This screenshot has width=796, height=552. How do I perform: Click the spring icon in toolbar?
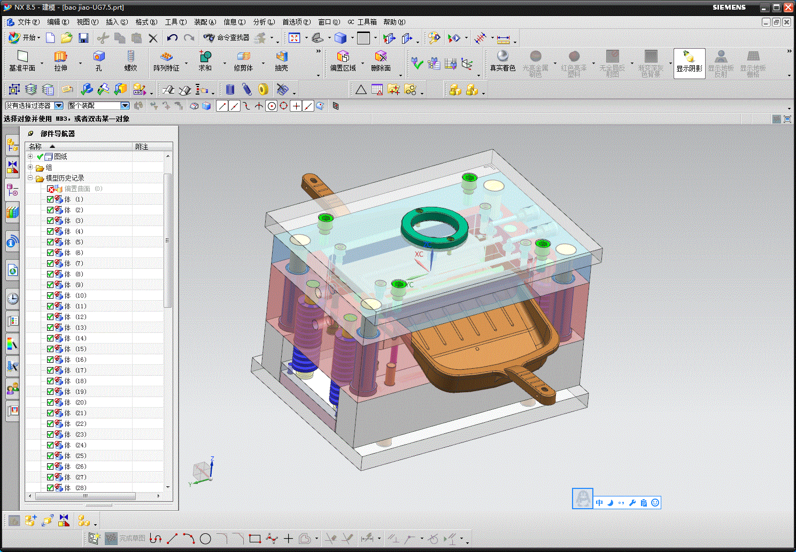230,89
